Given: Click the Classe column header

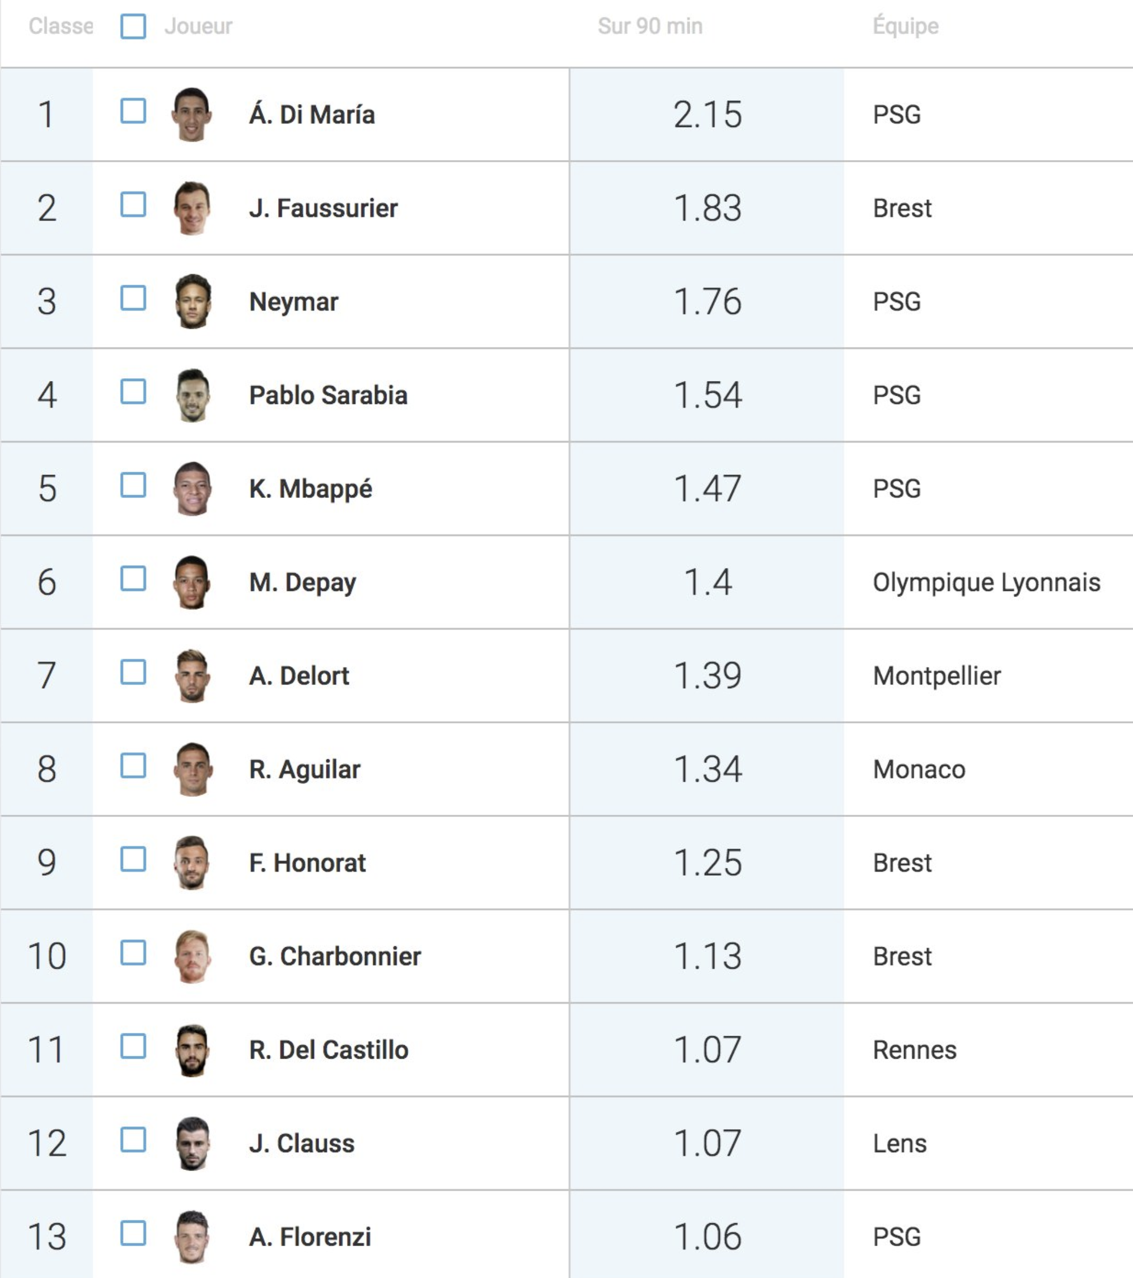Looking at the screenshot, I should coord(60,26).
